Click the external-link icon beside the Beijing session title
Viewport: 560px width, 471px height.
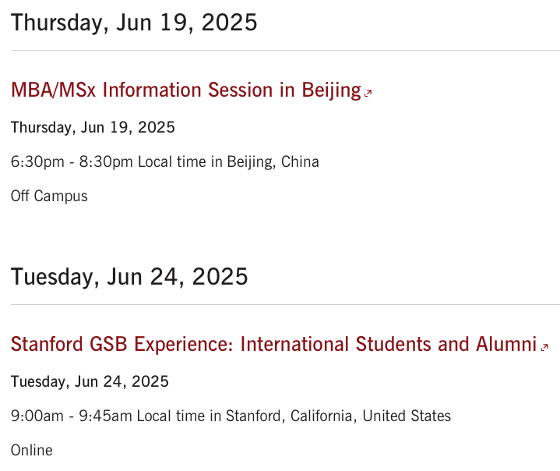coord(368,93)
